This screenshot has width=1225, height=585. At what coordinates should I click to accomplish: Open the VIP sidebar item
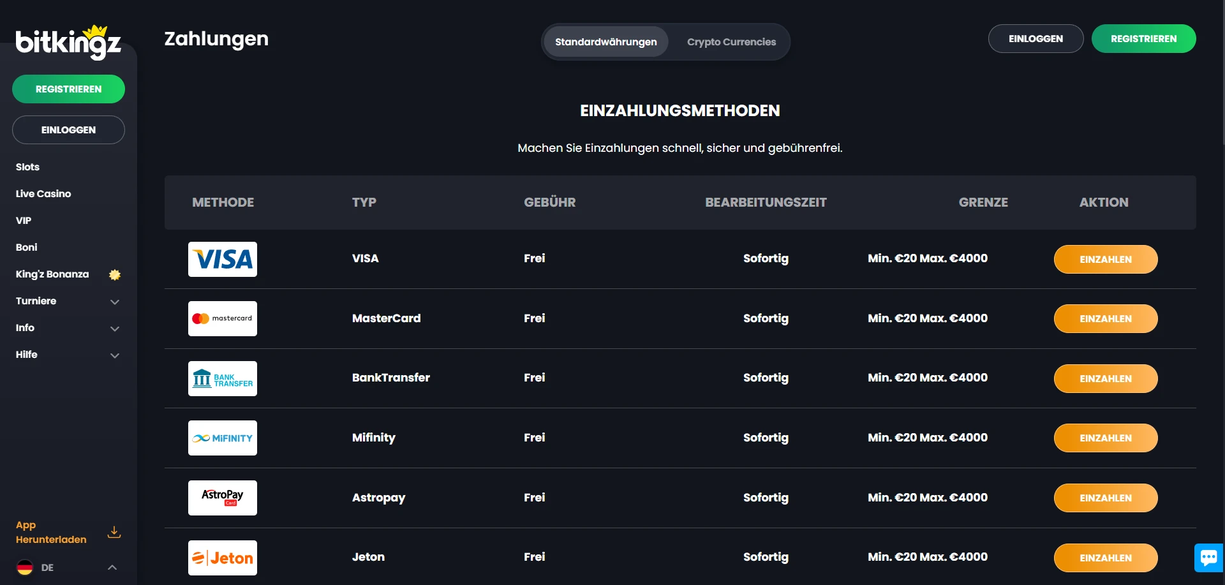[24, 220]
